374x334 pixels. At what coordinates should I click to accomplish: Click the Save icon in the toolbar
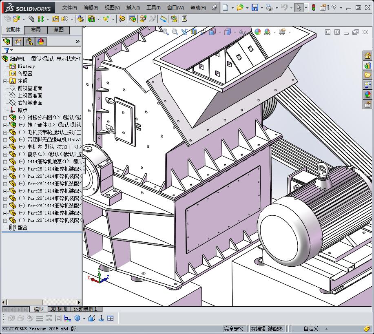(x=254, y=7)
